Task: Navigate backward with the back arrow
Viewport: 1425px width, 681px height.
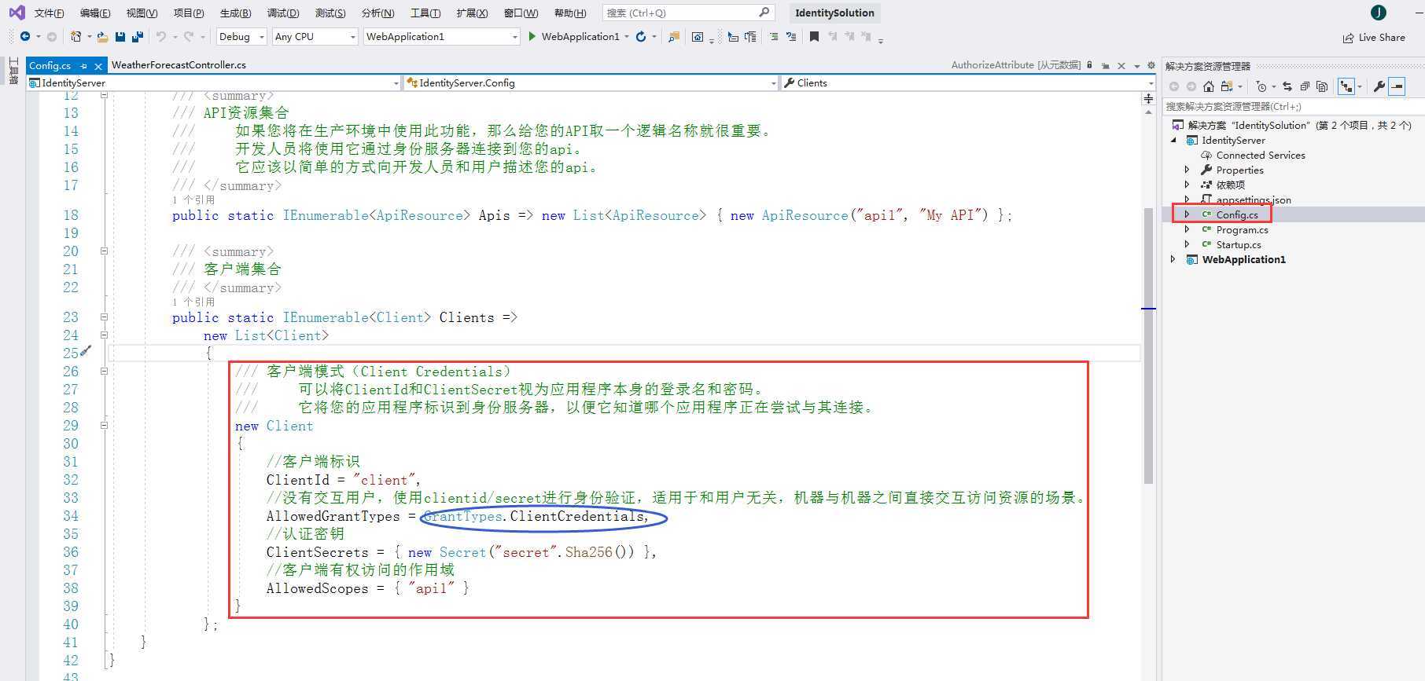Action: click(25, 36)
